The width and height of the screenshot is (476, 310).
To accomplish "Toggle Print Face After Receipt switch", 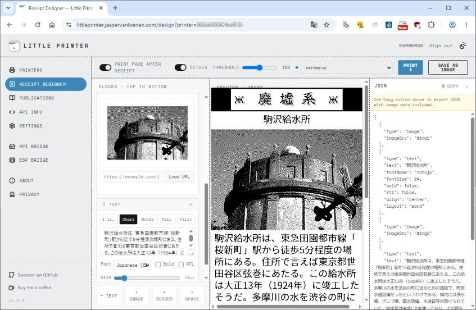I will click(105, 67).
